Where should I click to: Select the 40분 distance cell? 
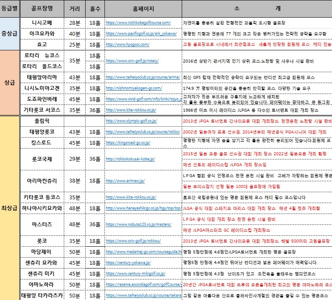[75, 34]
